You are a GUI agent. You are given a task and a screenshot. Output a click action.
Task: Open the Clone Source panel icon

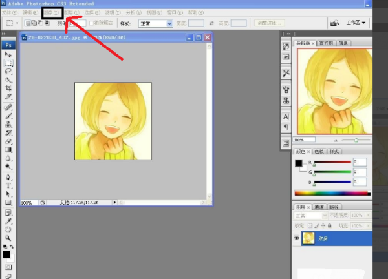pyautogui.click(x=286, y=100)
